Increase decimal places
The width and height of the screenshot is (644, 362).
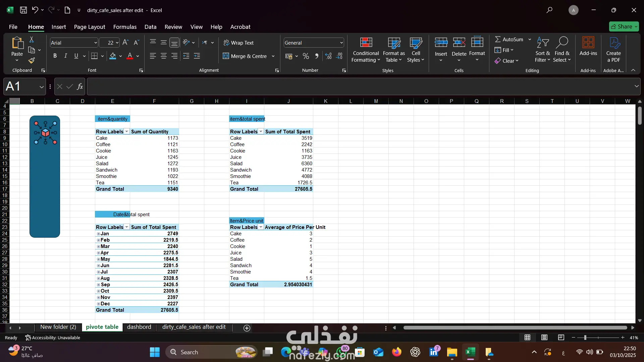328,56
